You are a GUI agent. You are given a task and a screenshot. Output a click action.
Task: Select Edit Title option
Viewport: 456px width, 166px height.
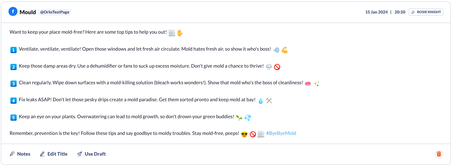pyautogui.click(x=57, y=154)
